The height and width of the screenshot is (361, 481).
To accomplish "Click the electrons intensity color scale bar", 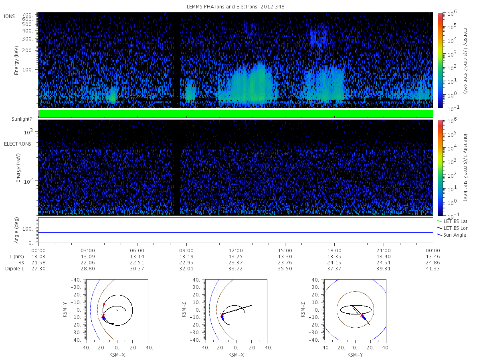I will (440, 167).
